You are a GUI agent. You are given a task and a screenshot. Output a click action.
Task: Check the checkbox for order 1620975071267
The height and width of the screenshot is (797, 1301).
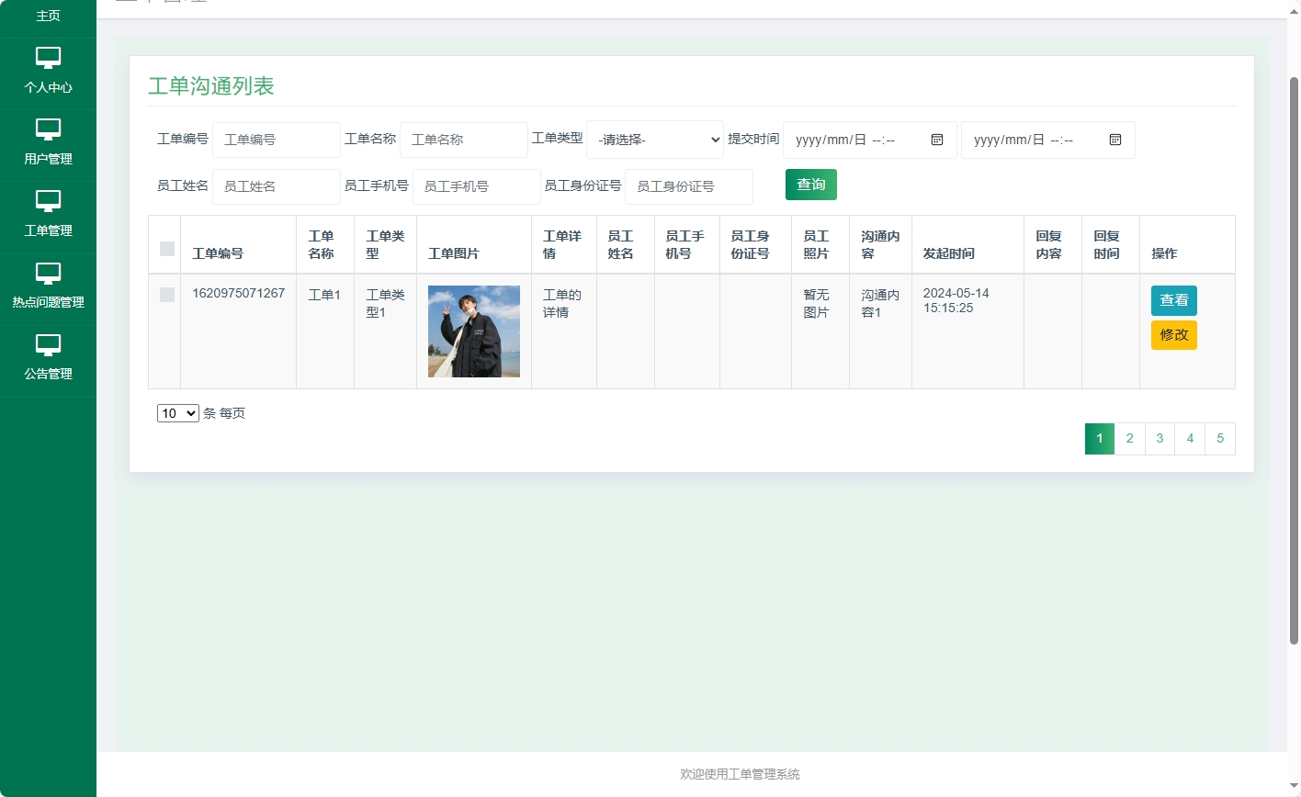coord(165,295)
